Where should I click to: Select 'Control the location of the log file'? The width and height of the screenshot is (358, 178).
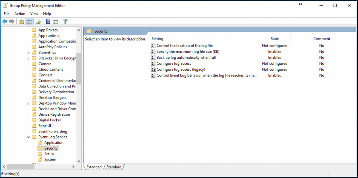(185, 46)
